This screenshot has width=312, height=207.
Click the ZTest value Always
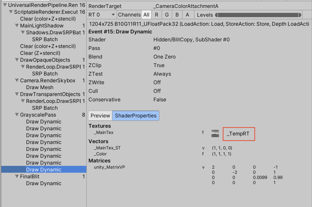click(162, 74)
